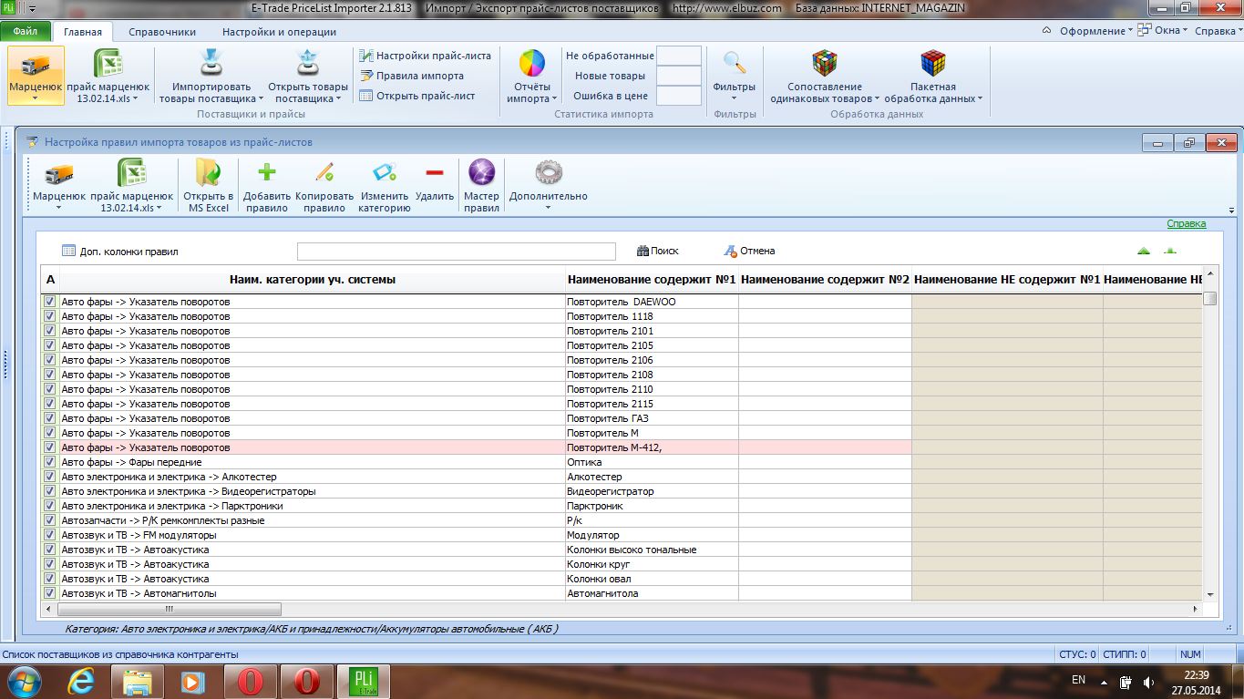Click the table's vertical scrollbar down arrow

coord(1210,594)
